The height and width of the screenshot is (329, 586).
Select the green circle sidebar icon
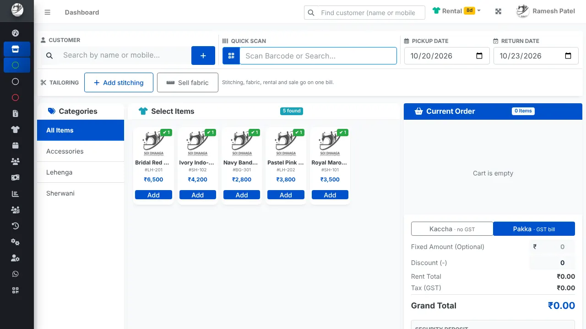[15, 65]
